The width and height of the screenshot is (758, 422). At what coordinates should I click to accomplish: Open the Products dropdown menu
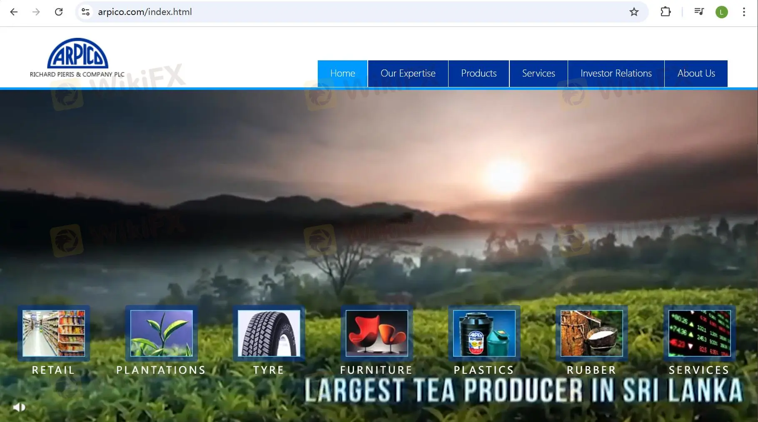point(478,73)
